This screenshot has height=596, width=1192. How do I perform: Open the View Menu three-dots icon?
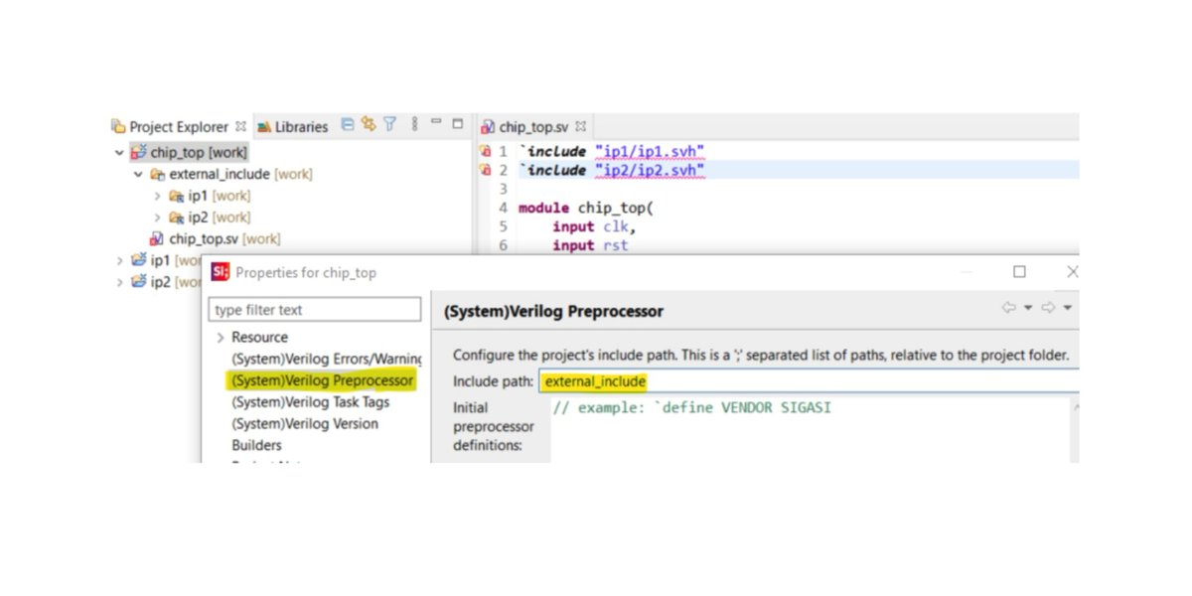(414, 125)
